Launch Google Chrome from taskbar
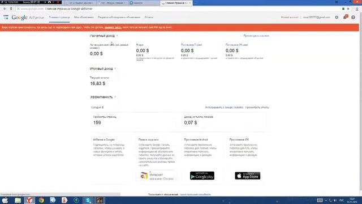This screenshot has height=204, width=362. coord(41,200)
